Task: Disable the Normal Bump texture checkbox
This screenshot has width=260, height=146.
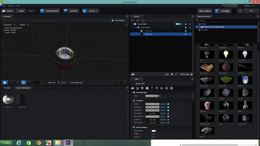Action: coord(168,116)
